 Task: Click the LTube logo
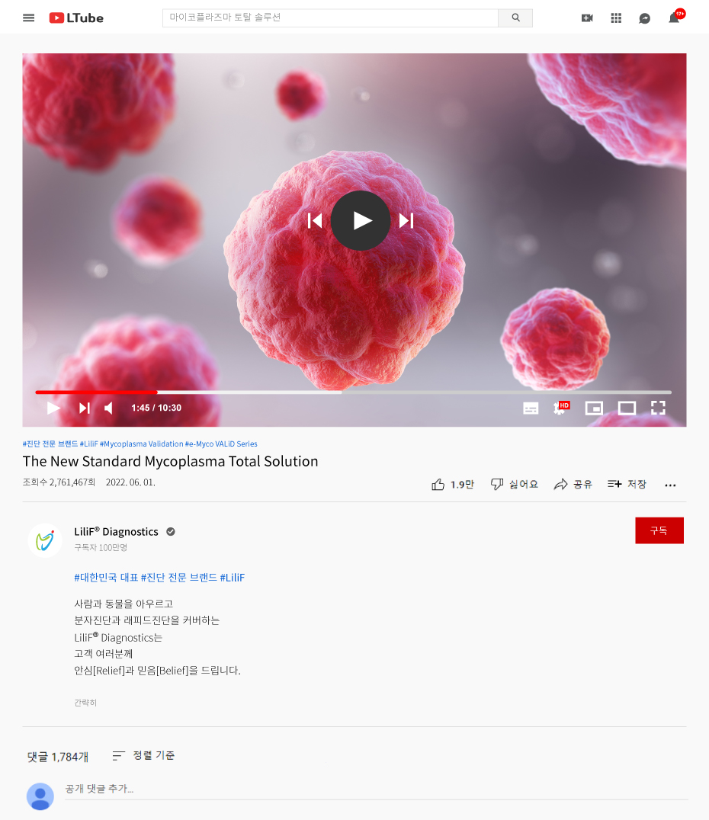click(76, 18)
